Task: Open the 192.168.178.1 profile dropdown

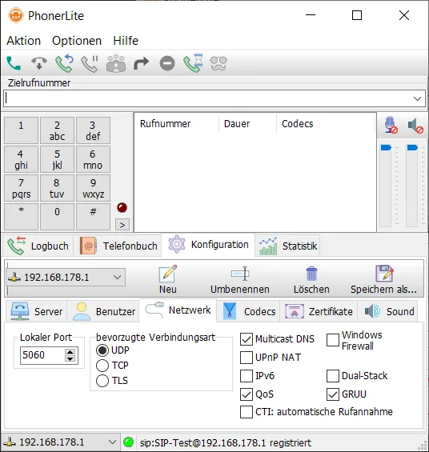Action: pyautogui.click(x=66, y=278)
